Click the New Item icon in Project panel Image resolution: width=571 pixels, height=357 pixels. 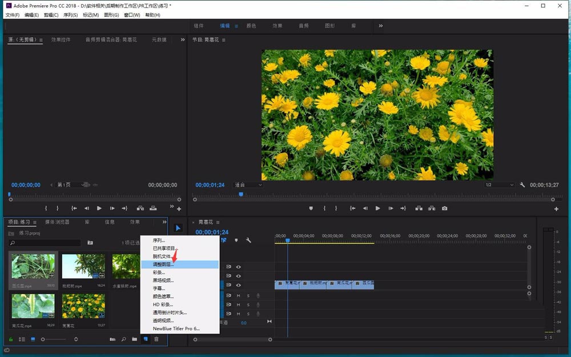[x=146, y=339]
